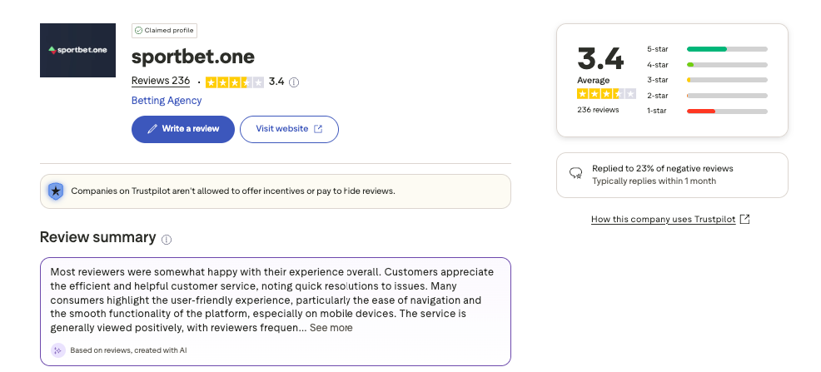Click the sportbet.one logo thumbnail
This screenshot has height=372, width=821.
pyautogui.click(x=77, y=50)
